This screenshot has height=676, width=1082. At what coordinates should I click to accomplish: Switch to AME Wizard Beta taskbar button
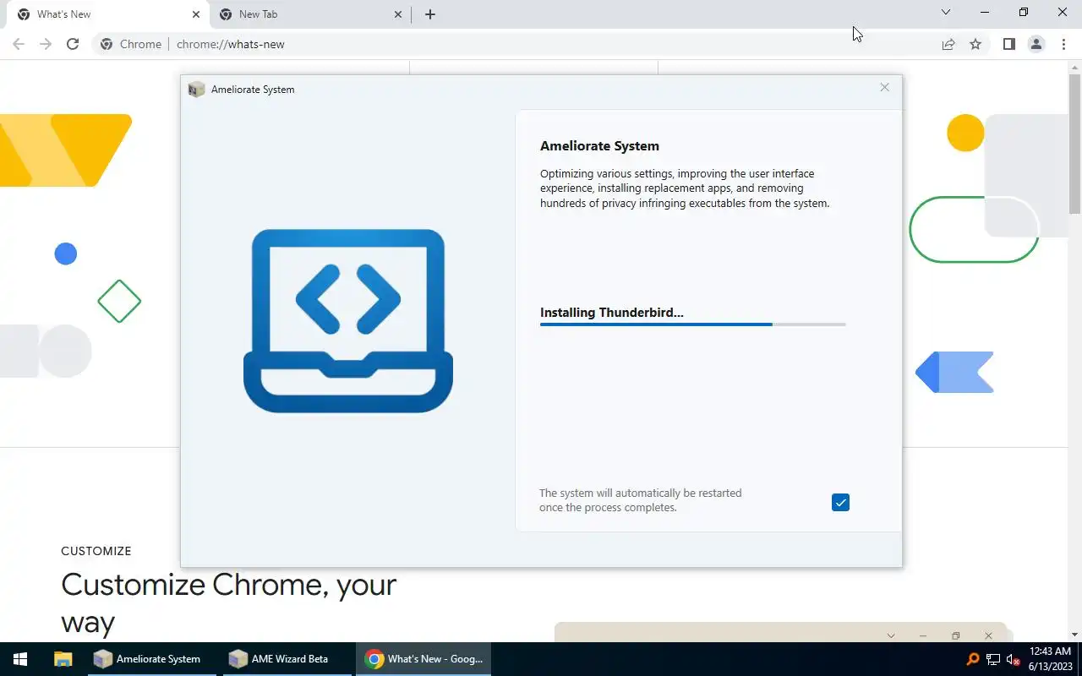click(288, 659)
